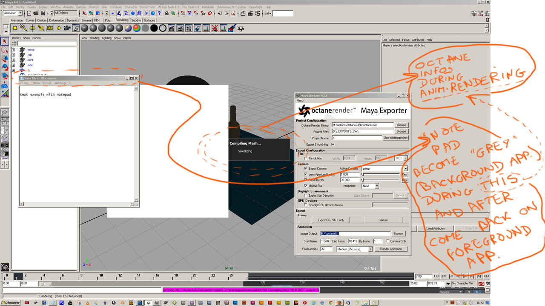The height and width of the screenshot is (306, 545).
Task: Check the Camera Only checkbox
Action: tap(387, 241)
